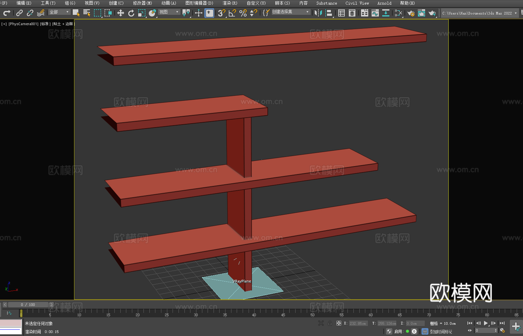
Task: Toggle Absolute/Offset transform type-in mode
Action: click(x=339, y=323)
